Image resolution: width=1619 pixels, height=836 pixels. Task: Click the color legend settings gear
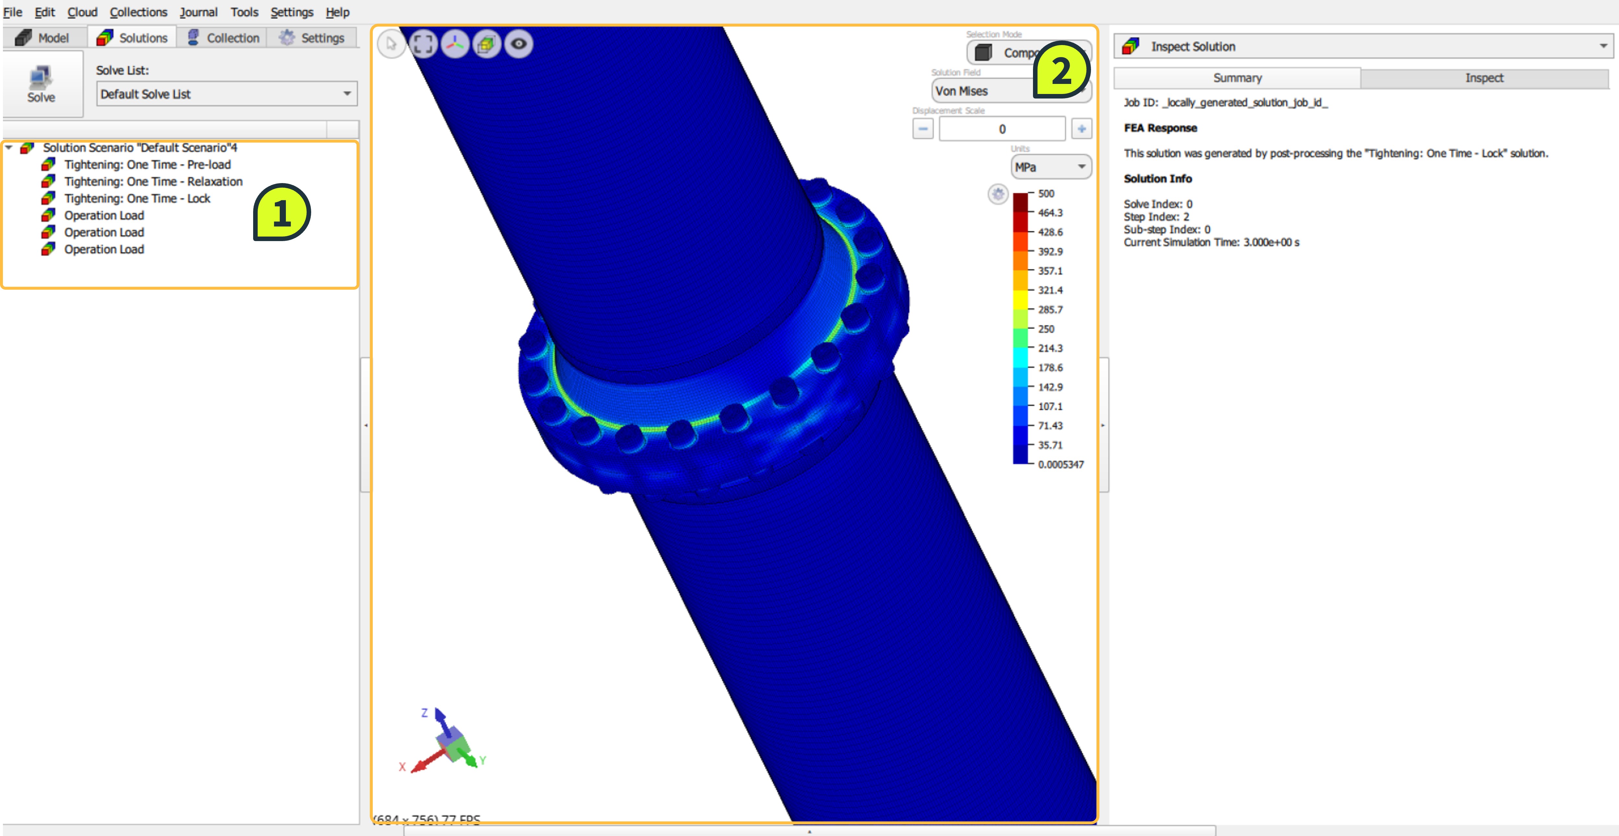pyautogui.click(x=997, y=194)
